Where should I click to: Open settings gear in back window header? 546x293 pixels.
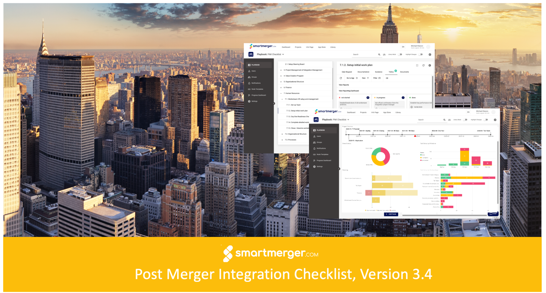coord(430,55)
